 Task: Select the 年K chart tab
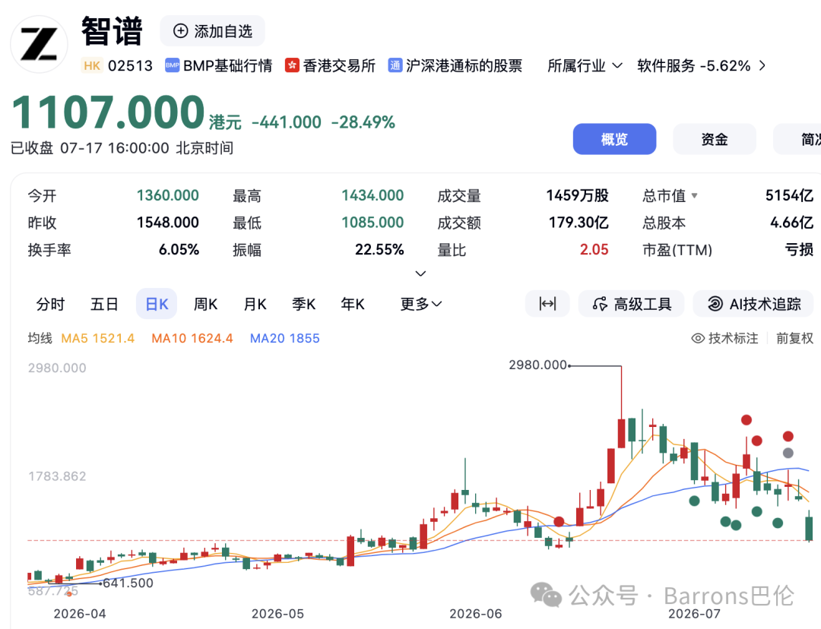pyautogui.click(x=353, y=304)
